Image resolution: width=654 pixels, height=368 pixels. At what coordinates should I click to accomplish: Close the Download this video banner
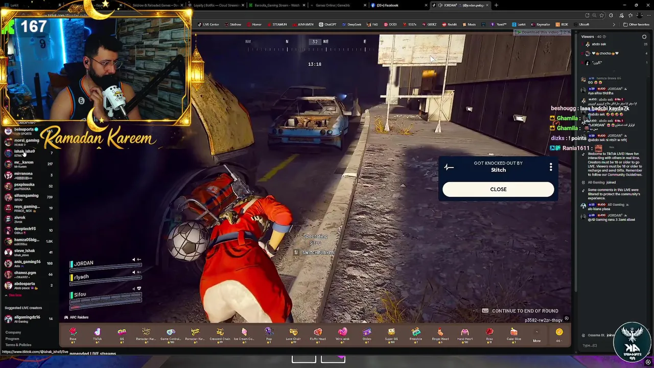pos(568,32)
